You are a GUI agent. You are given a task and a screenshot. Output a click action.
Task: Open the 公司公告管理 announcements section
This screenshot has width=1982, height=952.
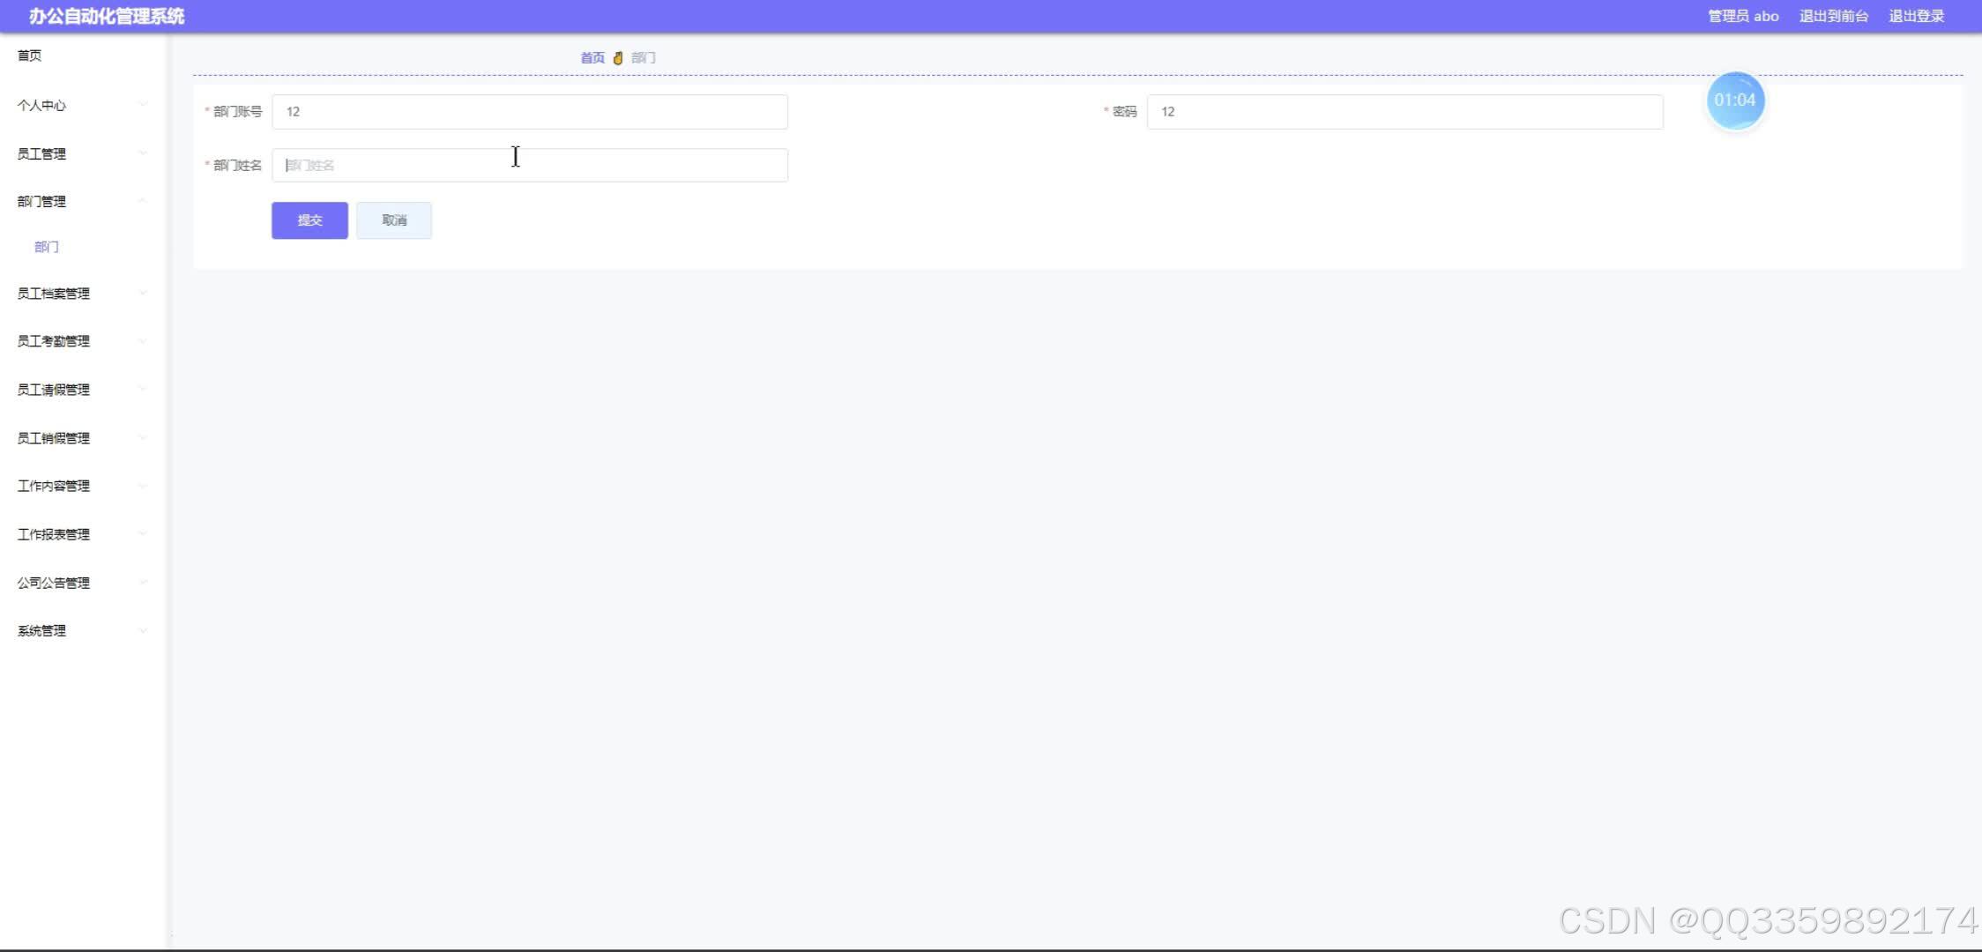coord(54,582)
